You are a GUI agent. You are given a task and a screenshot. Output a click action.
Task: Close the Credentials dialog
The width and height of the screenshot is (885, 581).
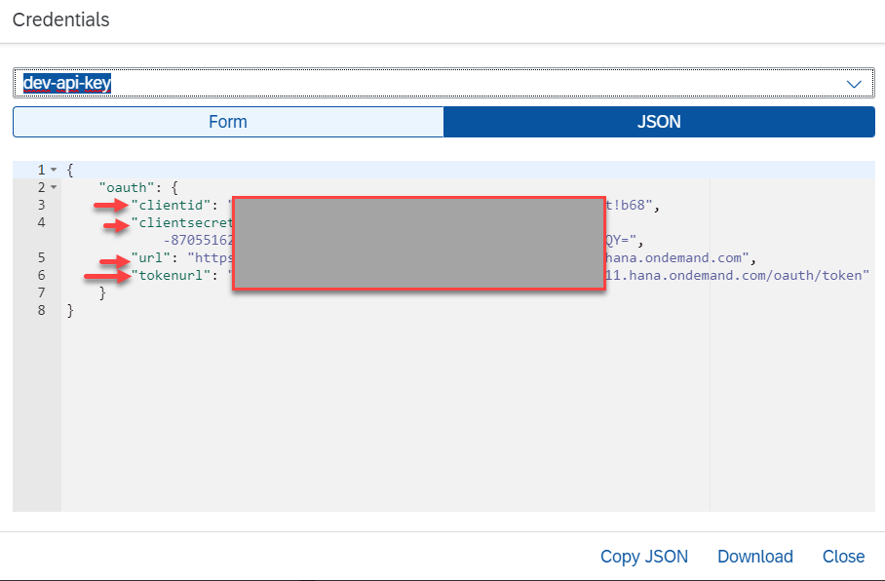tap(843, 557)
